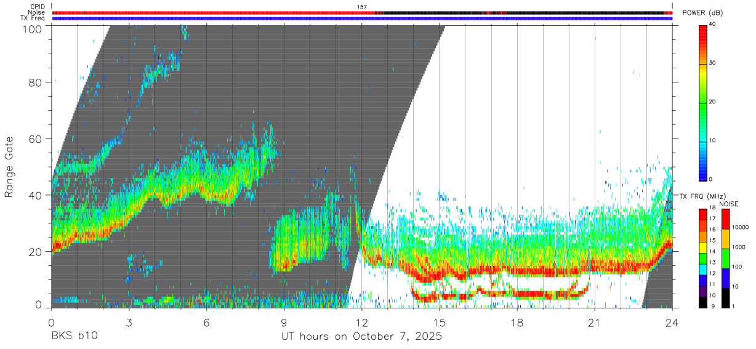This screenshot has height=349, width=756.
Task: Click x-axis tick label 18
Action: tap(517, 323)
